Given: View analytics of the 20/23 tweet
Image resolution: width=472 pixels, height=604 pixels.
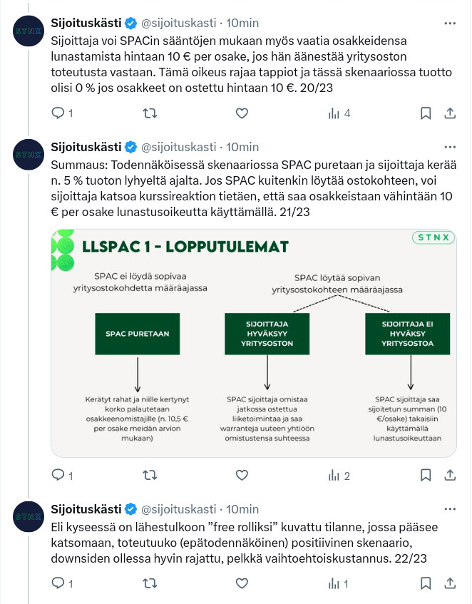Looking at the screenshot, I should point(333,113).
